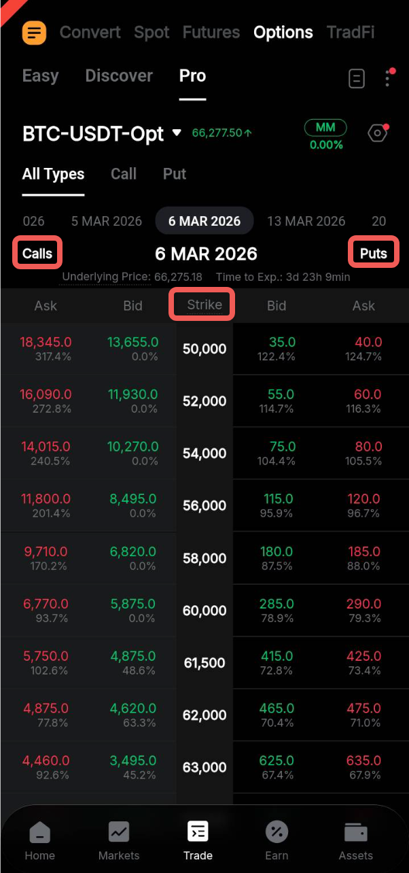Go to Home in bottom navigation
The image size is (409, 873).
(40, 840)
